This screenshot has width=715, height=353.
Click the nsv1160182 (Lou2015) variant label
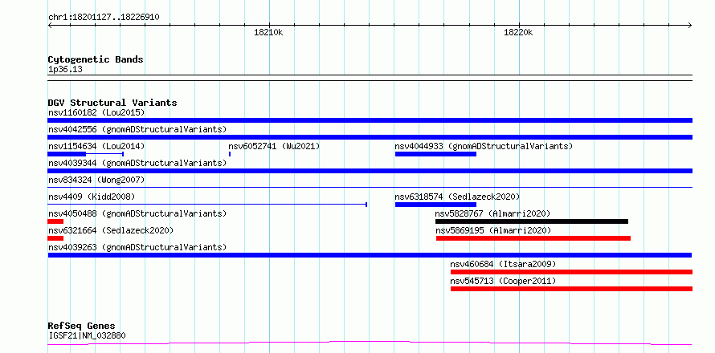click(x=96, y=112)
